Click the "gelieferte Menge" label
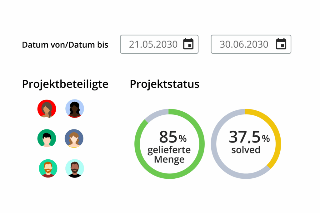Screen dimensions: 320x213 [x=169, y=155]
